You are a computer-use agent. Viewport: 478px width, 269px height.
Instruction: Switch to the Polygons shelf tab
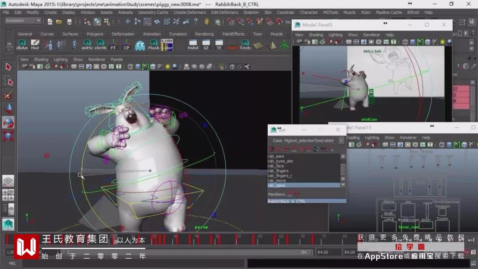(x=95, y=34)
